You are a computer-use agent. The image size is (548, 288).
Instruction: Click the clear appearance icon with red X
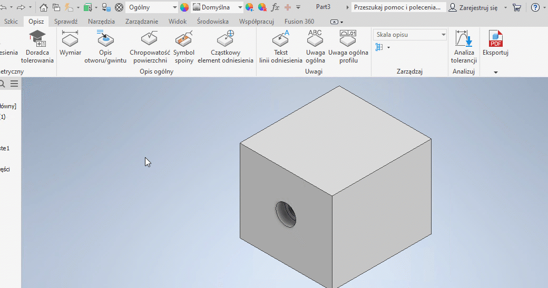(x=262, y=7)
